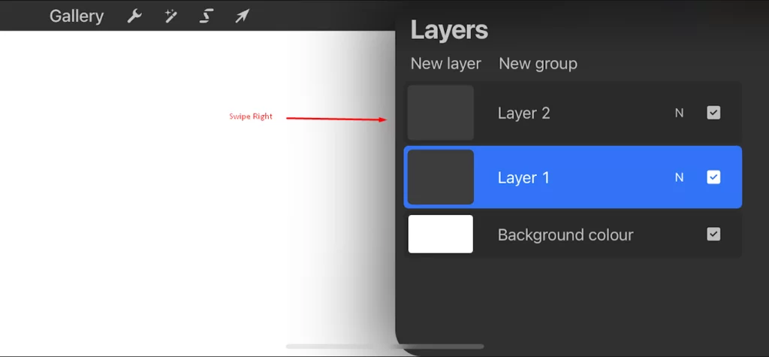Open blend mode N for Layer 2
This screenshot has height=357, width=769.
679,113
